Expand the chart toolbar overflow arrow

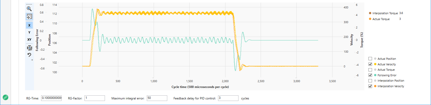pyautogui.click(x=32, y=60)
